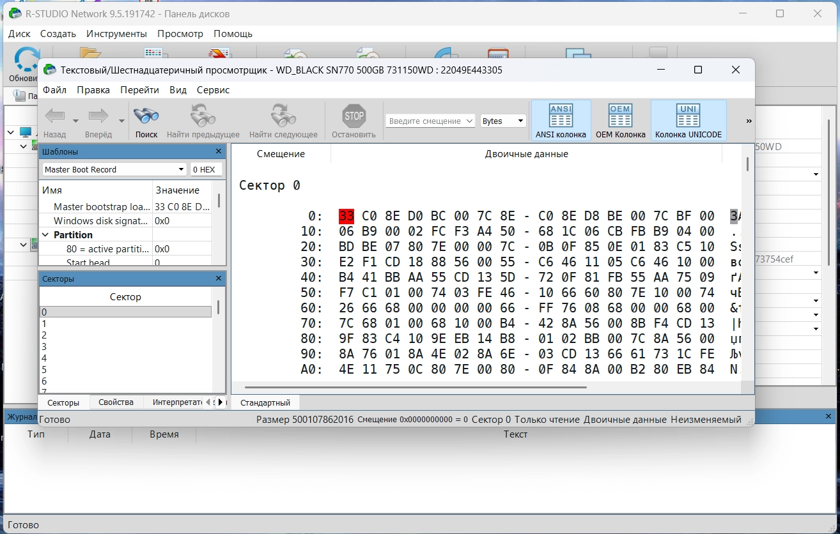Click the Назад back arrow icon

[55, 116]
